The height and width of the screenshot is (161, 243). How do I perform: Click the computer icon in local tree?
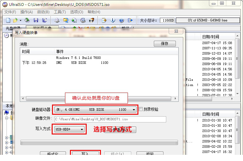click(7, 113)
